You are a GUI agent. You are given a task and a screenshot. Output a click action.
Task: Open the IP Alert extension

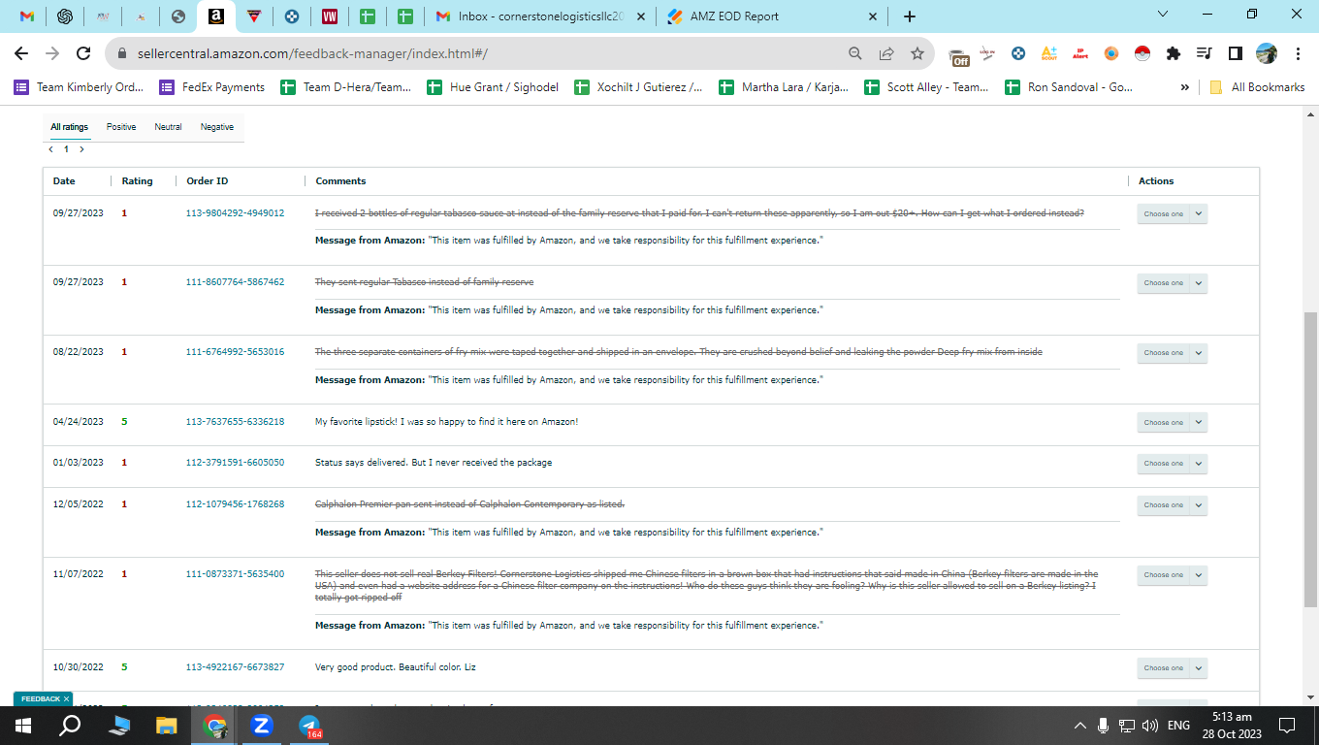pyautogui.click(x=1079, y=53)
